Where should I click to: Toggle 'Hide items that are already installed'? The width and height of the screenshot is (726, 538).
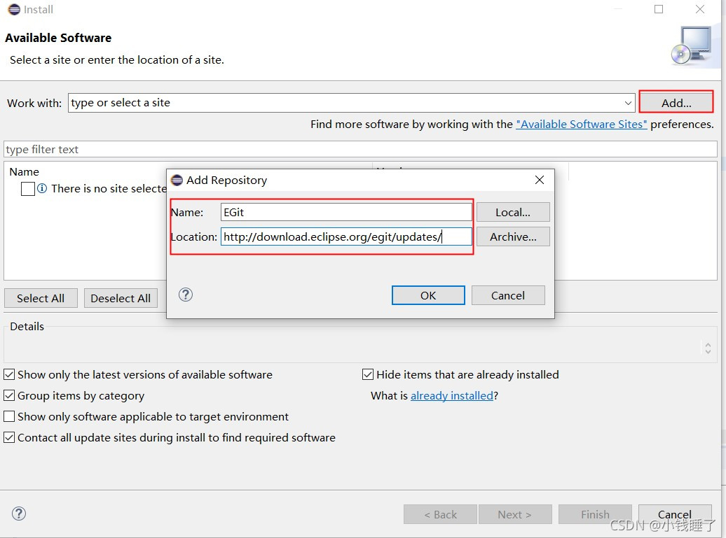[368, 374]
